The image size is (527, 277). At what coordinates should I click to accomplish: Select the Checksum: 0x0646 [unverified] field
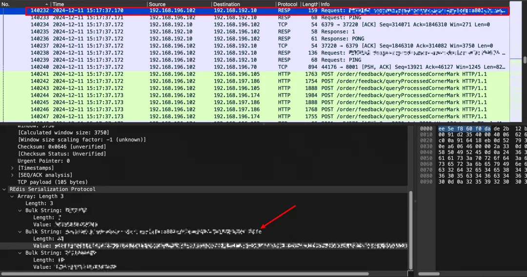pos(62,147)
